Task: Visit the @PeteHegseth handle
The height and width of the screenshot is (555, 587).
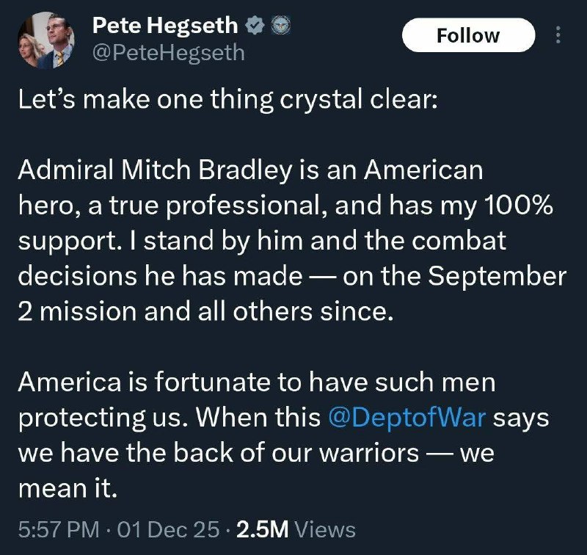Action: (x=169, y=53)
